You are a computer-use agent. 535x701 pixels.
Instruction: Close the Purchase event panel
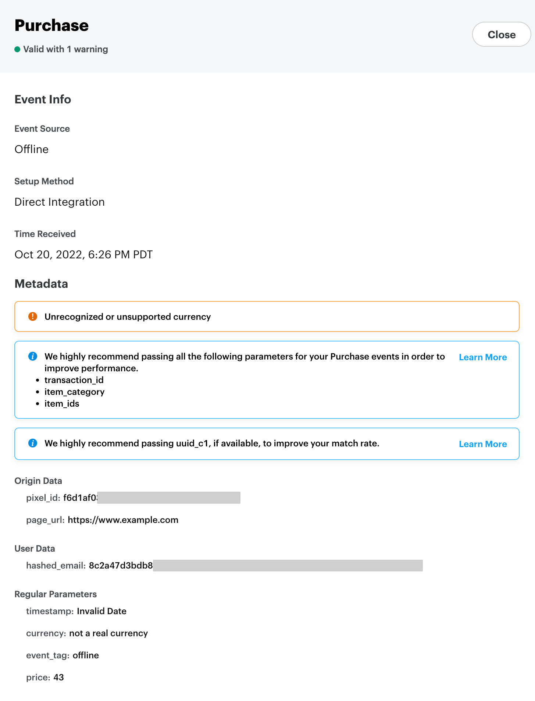[x=501, y=35]
